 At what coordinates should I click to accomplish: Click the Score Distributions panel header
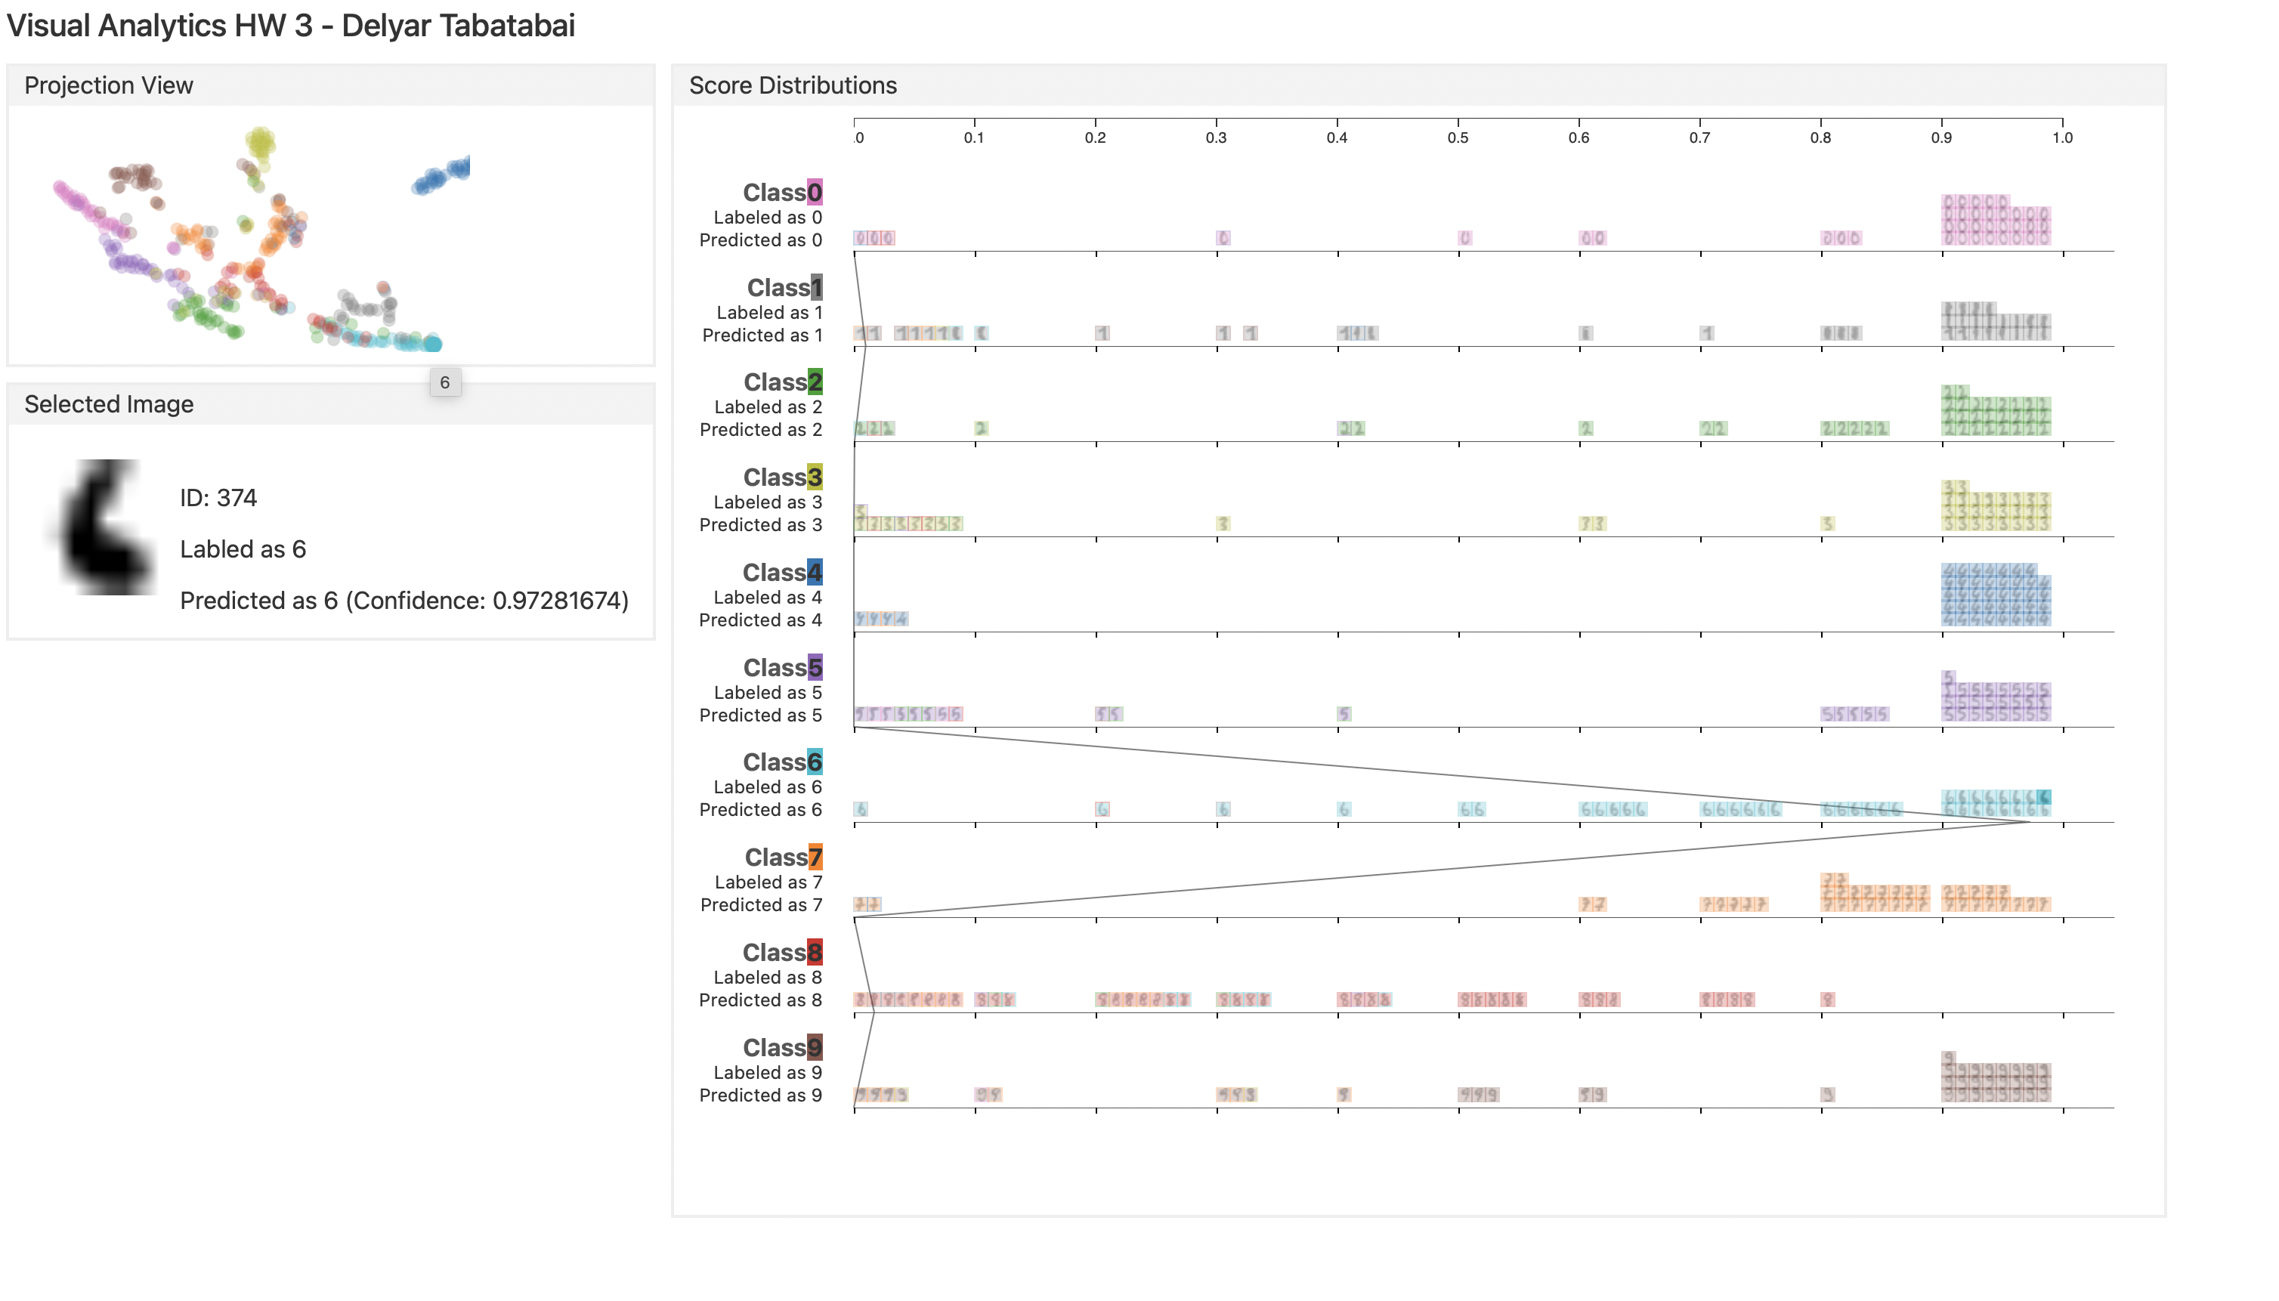pos(793,85)
